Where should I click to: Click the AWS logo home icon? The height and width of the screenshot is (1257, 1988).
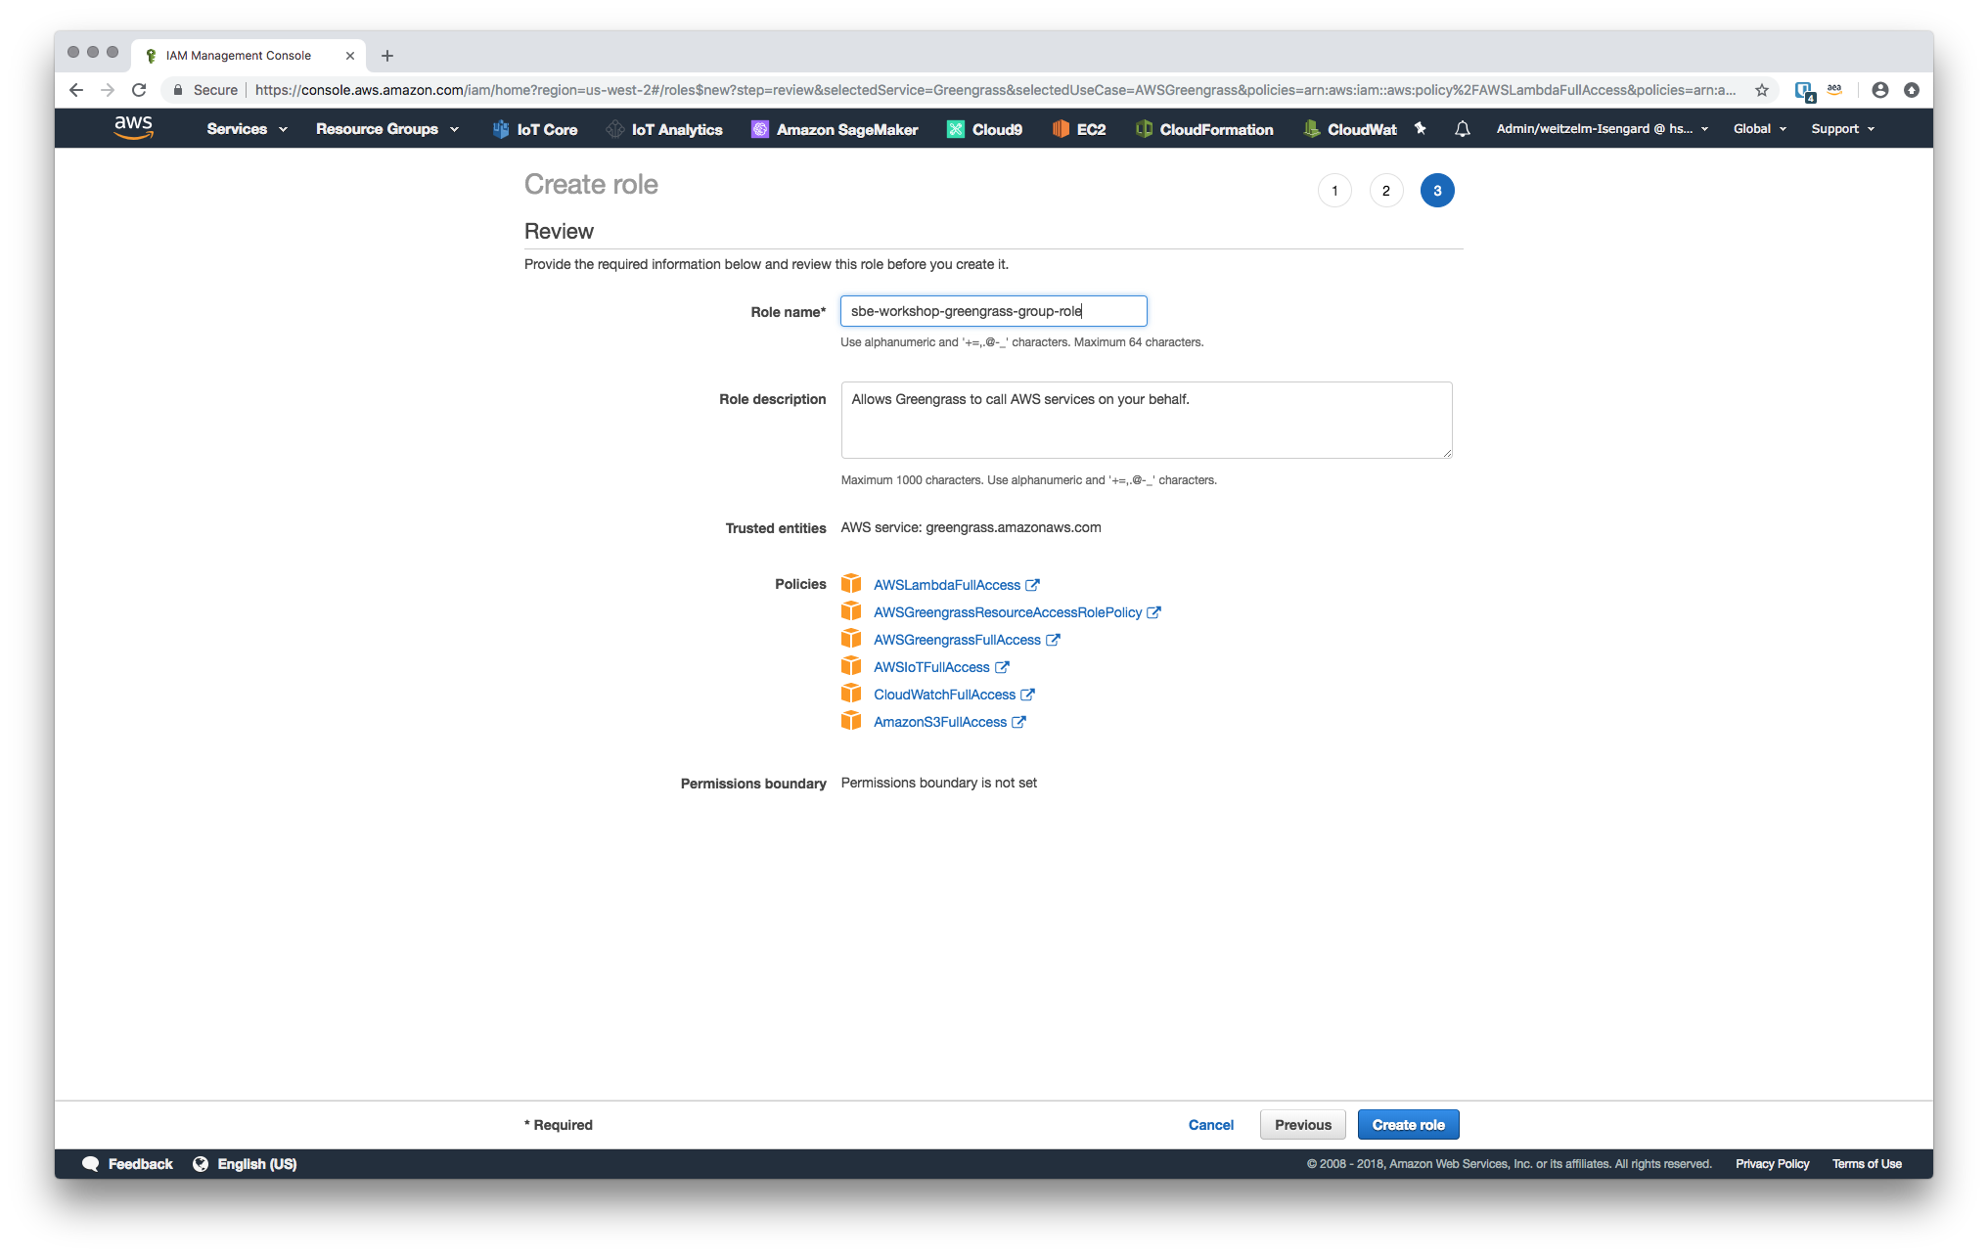click(x=133, y=128)
